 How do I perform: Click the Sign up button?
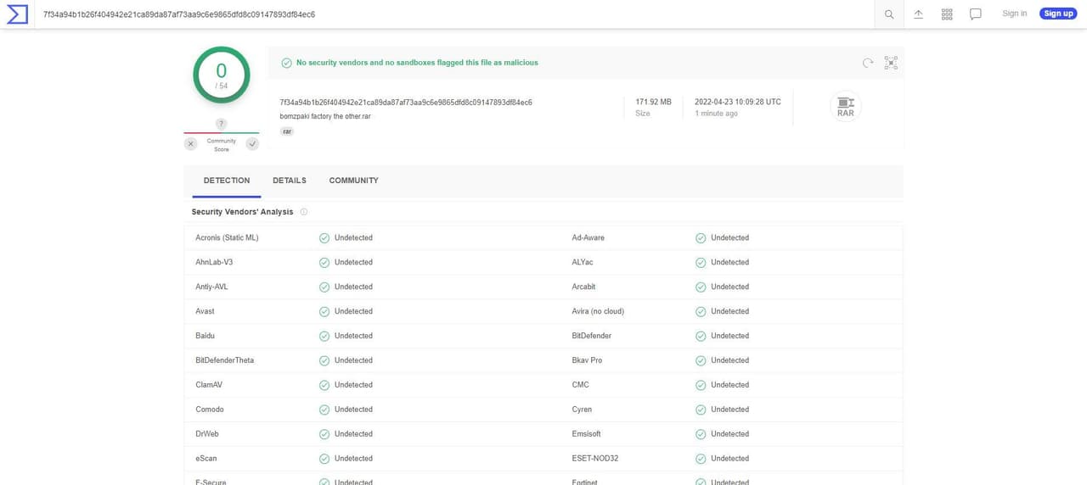[x=1058, y=14]
